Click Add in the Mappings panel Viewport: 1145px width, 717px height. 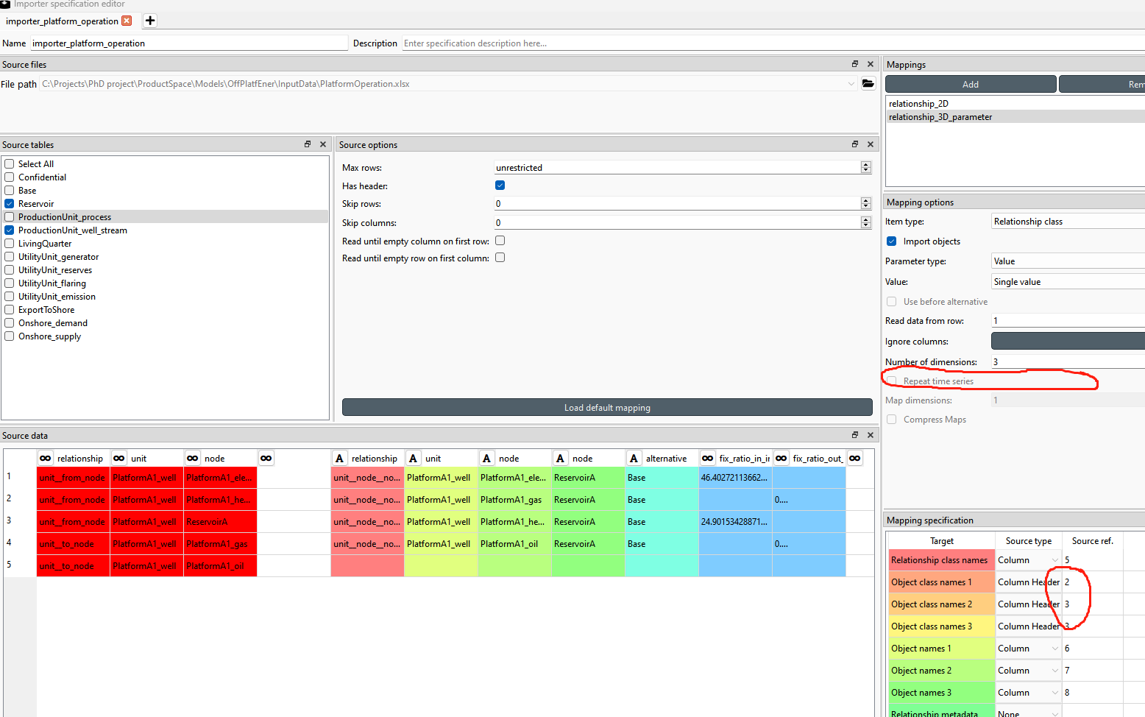(x=970, y=83)
